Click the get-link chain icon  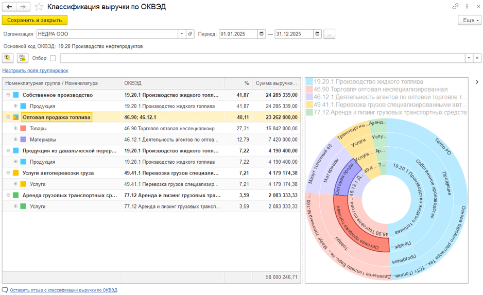[455, 7]
